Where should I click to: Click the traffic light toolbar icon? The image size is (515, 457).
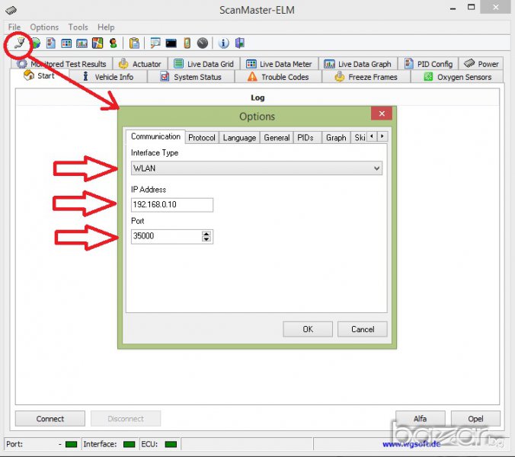(x=113, y=43)
